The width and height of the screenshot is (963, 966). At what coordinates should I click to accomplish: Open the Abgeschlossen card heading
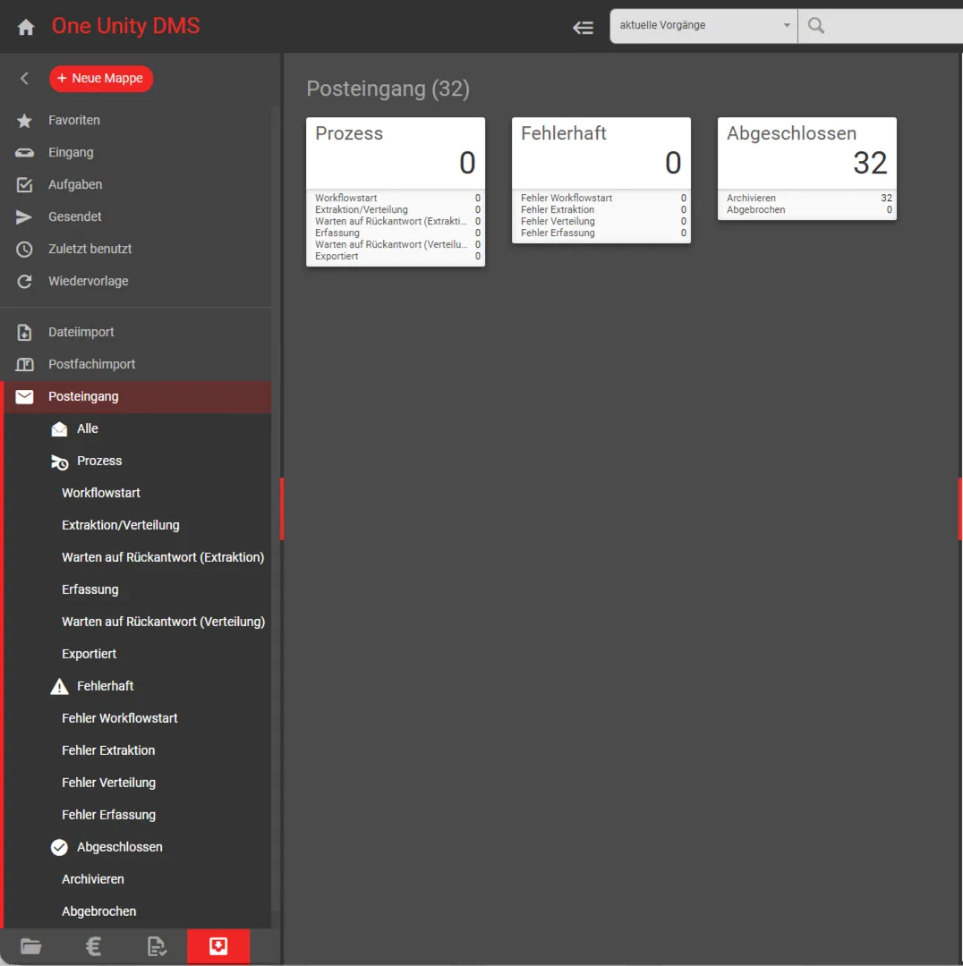click(x=791, y=133)
